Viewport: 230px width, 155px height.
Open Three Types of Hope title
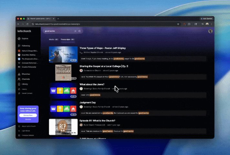102,48
